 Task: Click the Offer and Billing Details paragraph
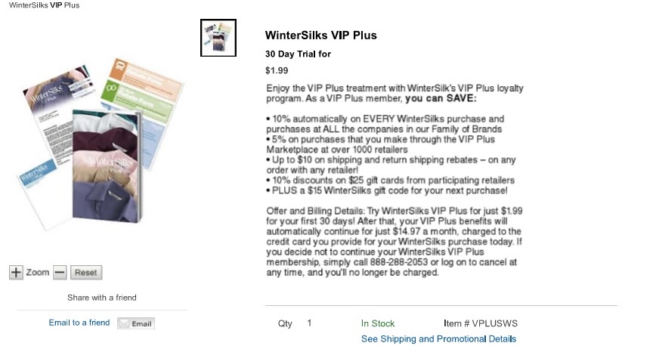click(394, 242)
